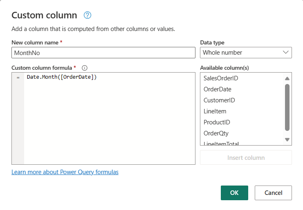Click the Insert column button
This screenshot has width=303, height=210.
tap(246, 157)
